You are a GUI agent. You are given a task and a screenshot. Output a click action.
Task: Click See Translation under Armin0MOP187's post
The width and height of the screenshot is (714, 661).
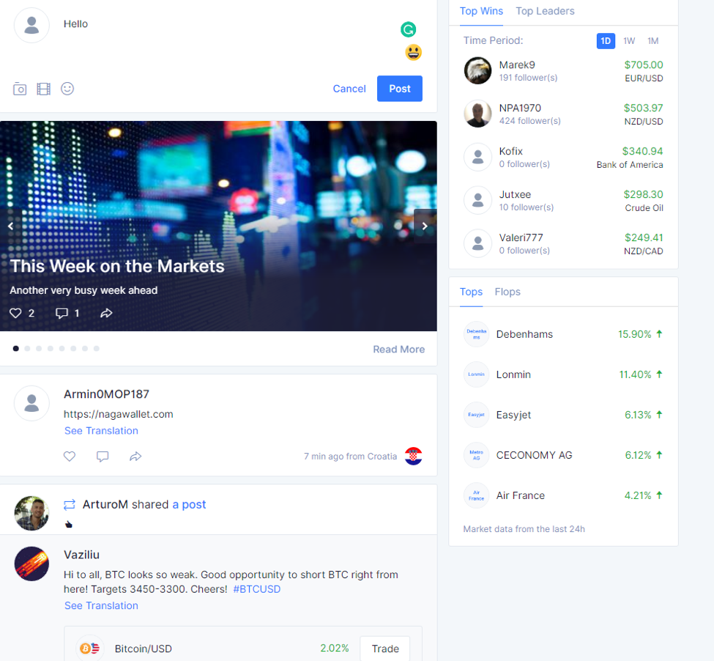point(101,431)
